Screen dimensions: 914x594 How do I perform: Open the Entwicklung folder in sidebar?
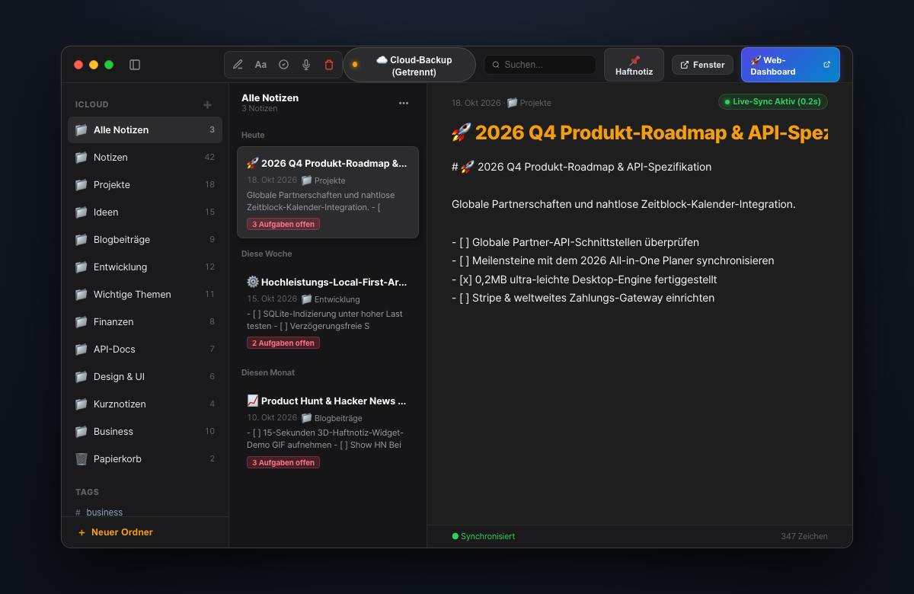click(145, 267)
